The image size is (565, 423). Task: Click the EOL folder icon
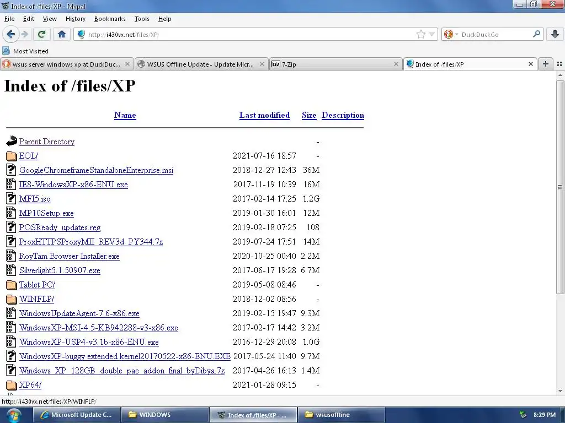tap(11, 156)
